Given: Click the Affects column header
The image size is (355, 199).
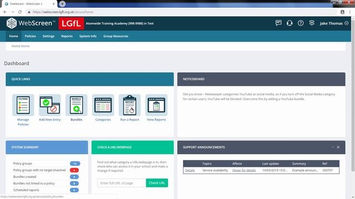Looking at the screenshot, I should pyautogui.click(x=237, y=164).
